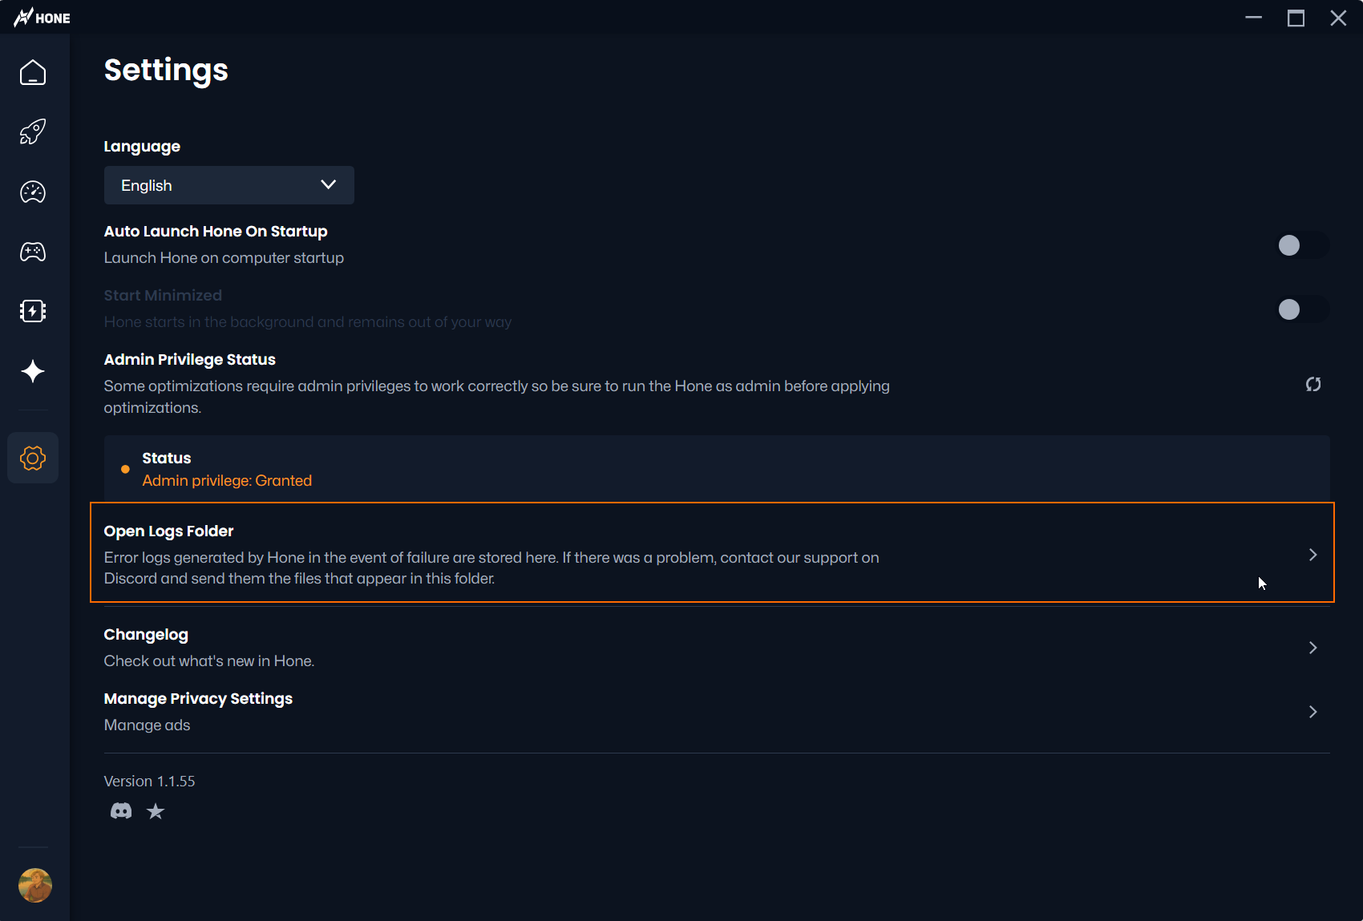The width and height of the screenshot is (1363, 921).
Task: Open the Home page from sidebar
Action: tap(33, 72)
